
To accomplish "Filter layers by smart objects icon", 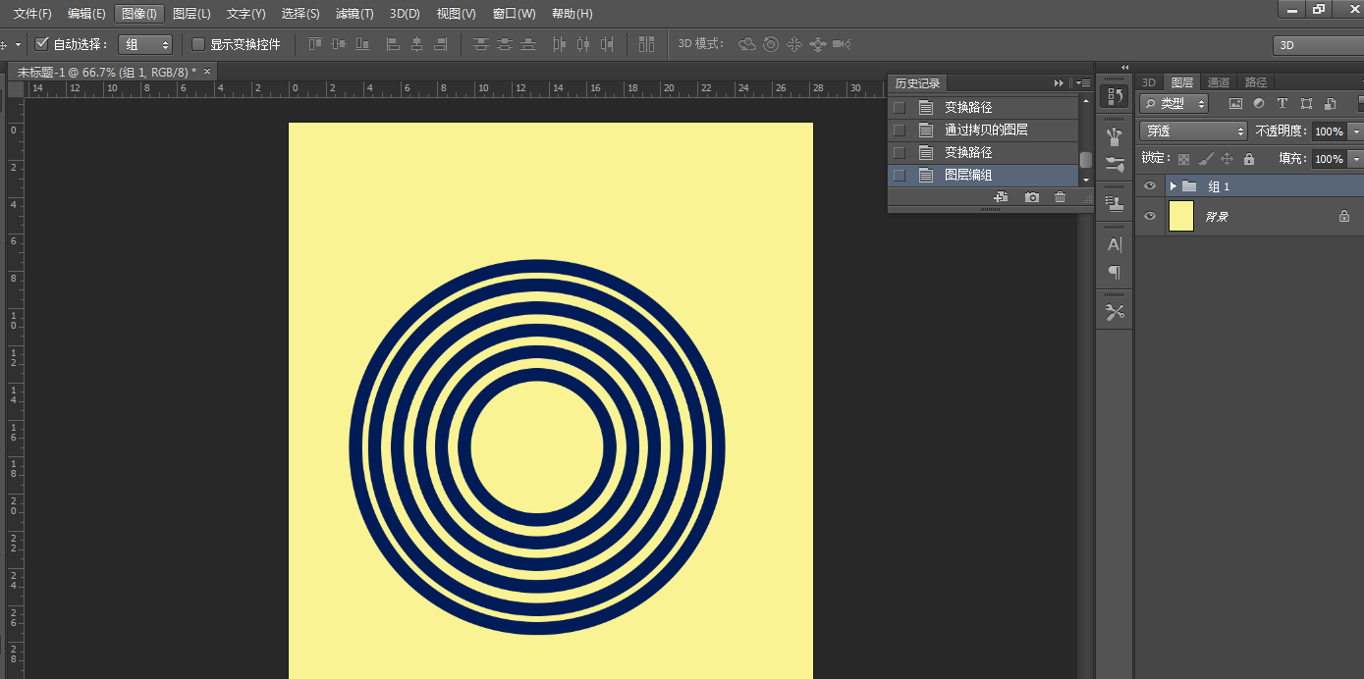I will click(x=1330, y=103).
